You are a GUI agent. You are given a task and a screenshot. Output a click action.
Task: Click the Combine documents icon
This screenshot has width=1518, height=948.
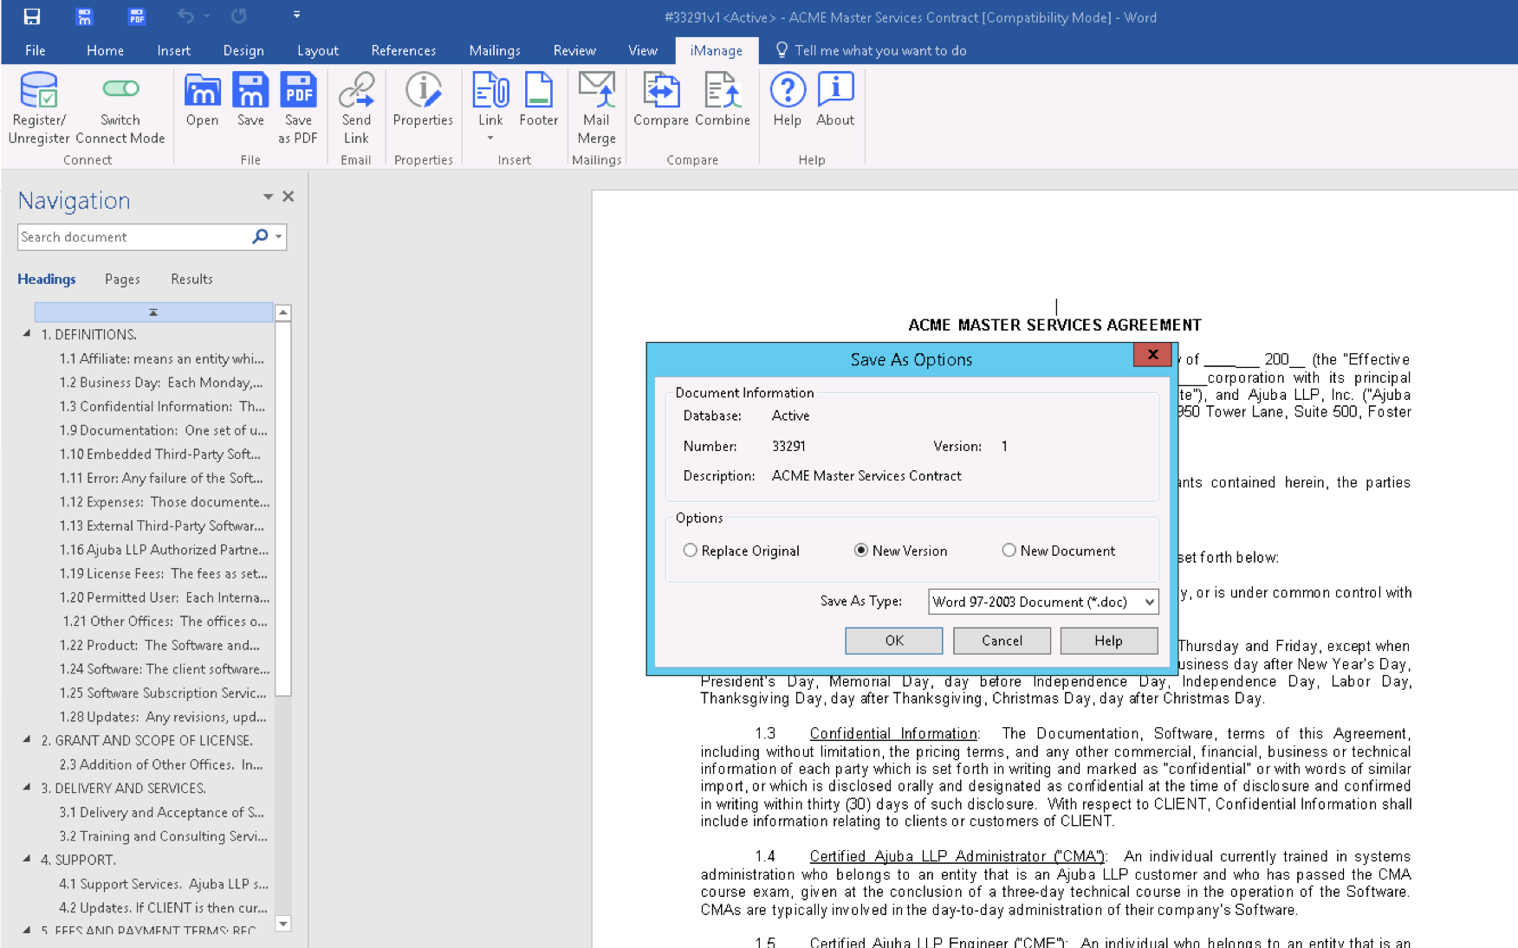(x=722, y=90)
